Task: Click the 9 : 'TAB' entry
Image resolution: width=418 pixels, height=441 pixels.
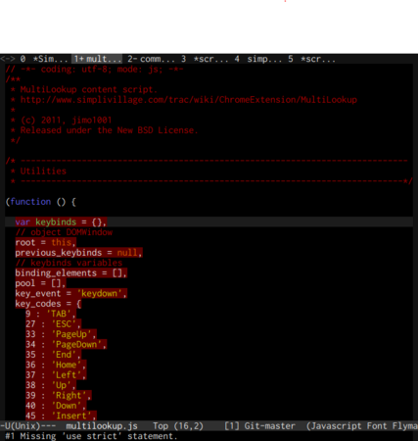Action: pos(51,314)
